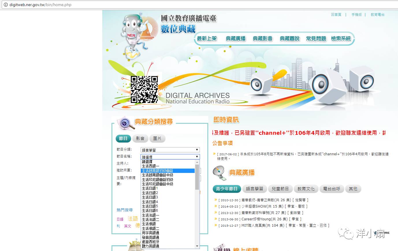Switch to the 圖片 search tab
Image resolution: width=398 pixels, height=251 pixels.
click(157, 139)
